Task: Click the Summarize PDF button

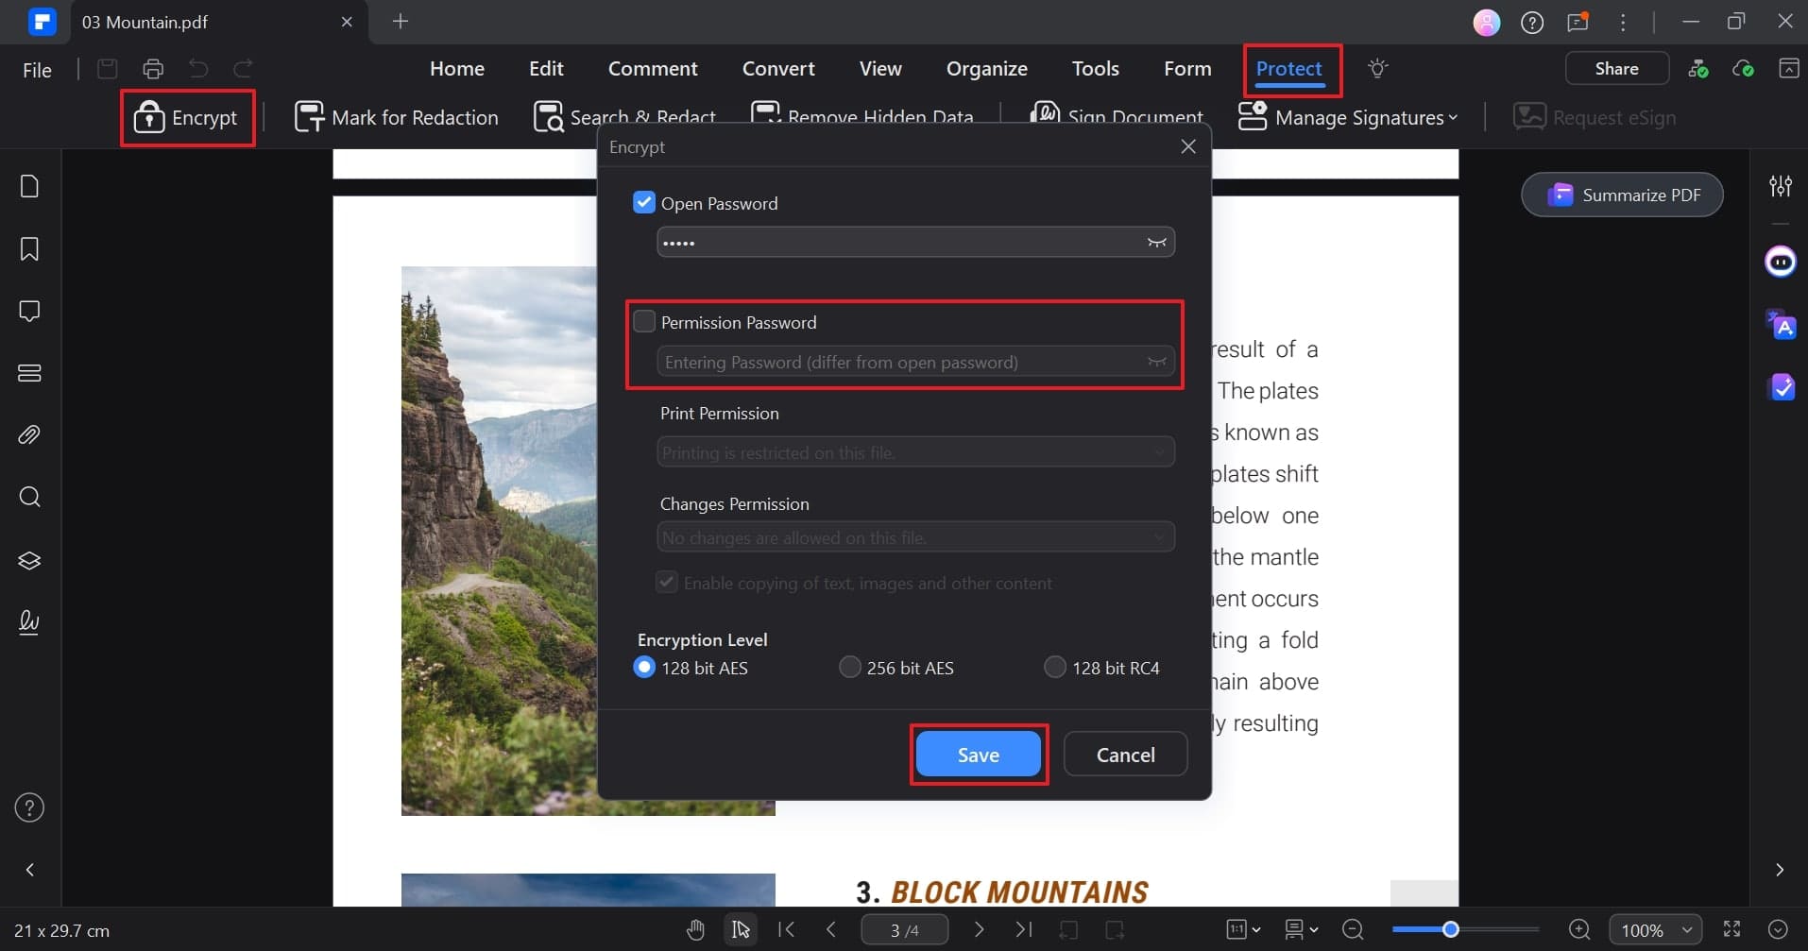Action: 1623,195
